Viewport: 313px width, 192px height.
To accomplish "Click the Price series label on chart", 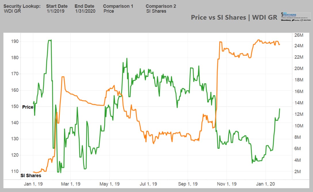I will coord(28,107).
